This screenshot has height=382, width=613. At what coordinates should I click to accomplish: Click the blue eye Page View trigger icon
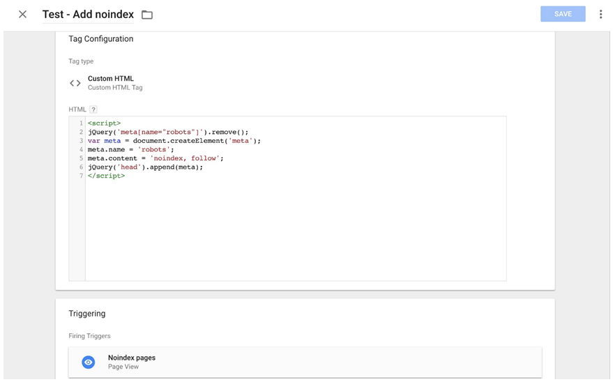(89, 362)
